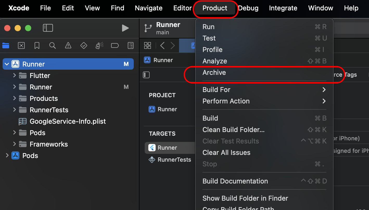The height and width of the screenshot is (210, 369).
Task: Toggle the project targets list sidebar
Action: (x=147, y=75)
